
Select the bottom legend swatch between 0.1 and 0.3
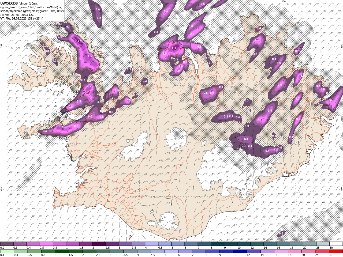click(7, 251)
